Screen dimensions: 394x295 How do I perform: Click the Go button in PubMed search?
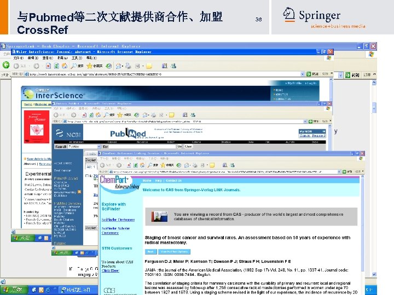point(179,146)
